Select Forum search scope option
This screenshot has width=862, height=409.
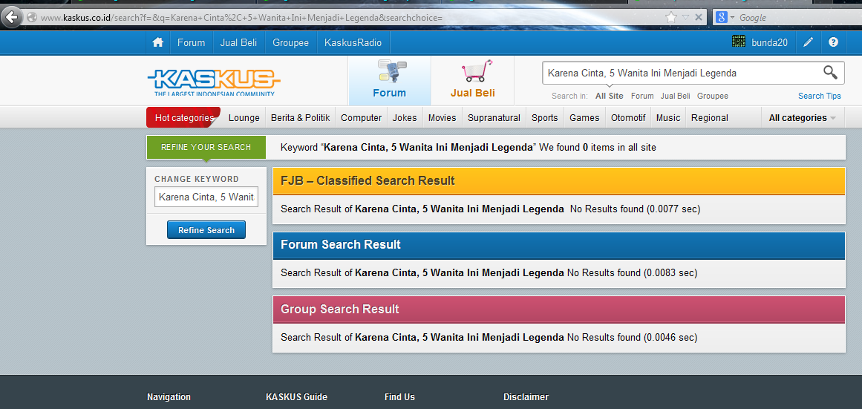(x=642, y=96)
